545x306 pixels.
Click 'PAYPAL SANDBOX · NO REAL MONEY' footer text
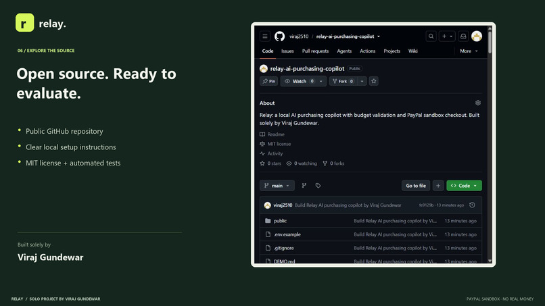pyautogui.click(x=500, y=299)
